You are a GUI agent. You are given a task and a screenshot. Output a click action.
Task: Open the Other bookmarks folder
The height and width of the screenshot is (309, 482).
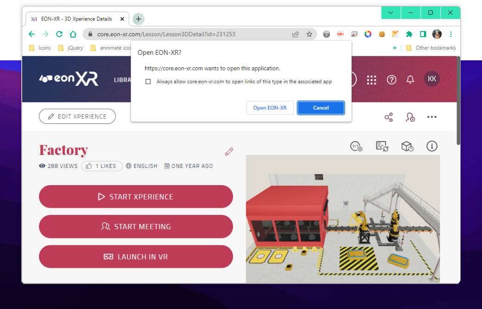click(431, 48)
